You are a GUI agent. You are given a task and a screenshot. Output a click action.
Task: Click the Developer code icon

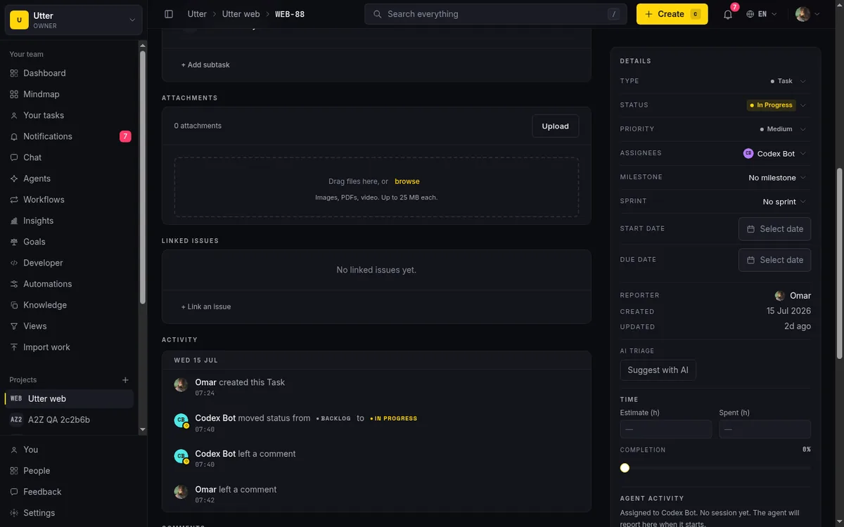(14, 263)
